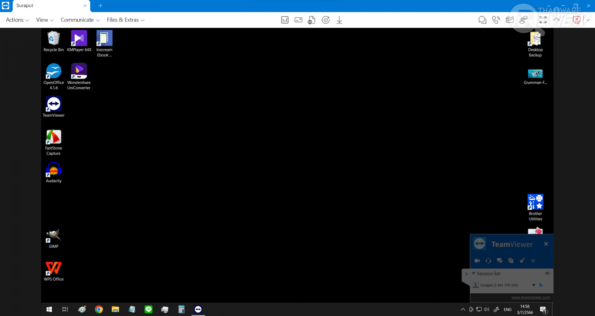Image resolution: width=595 pixels, height=316 pixels.
Task: Click the participants chat toolbar icon
Action: tap(524, 20)
